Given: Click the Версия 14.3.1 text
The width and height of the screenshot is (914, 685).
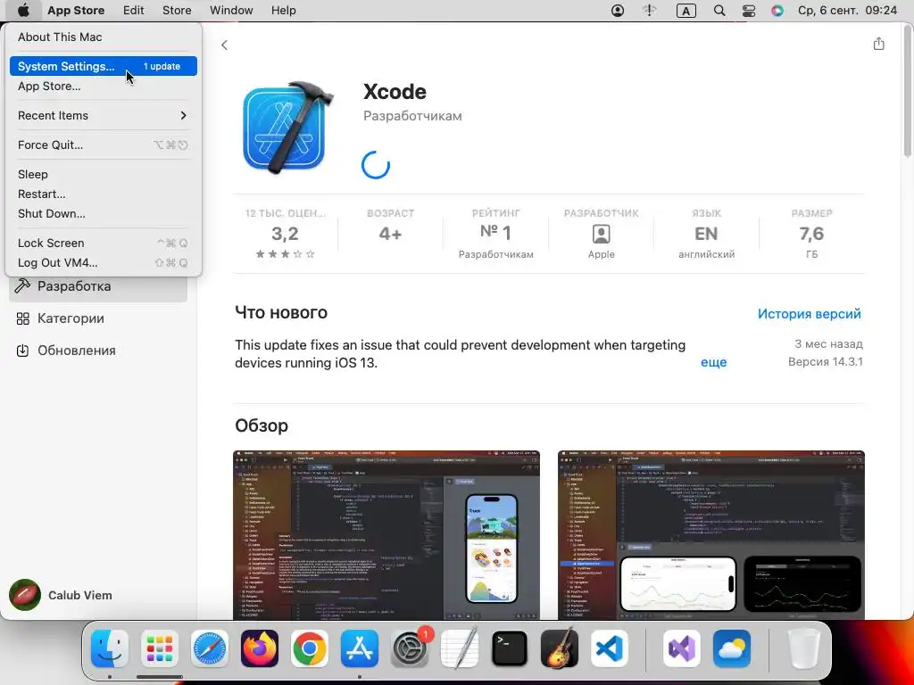Looking at the screenshot, I should [825, 361].
